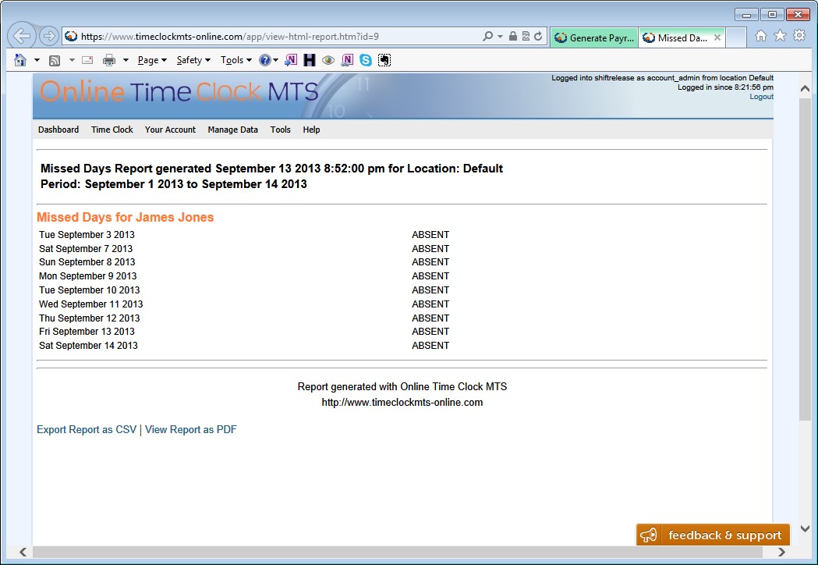The width and height of the screenshot is (818, 565).
Task: Open the browser Home icon near tabs
Action: point(761,36)
